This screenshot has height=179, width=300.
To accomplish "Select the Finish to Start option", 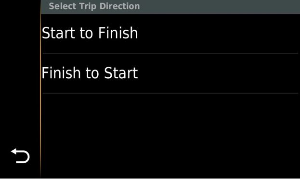I will [170, 73].
